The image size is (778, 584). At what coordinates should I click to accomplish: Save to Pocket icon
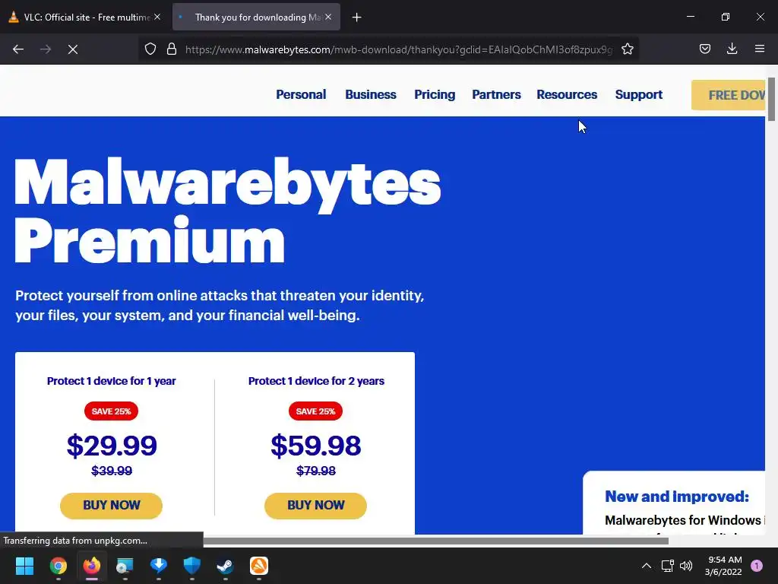[704, 49]
